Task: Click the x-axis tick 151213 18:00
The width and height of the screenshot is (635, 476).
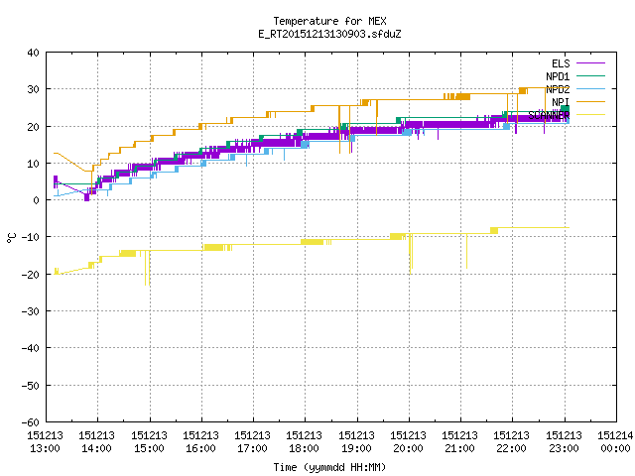Action: click(305, 442)
